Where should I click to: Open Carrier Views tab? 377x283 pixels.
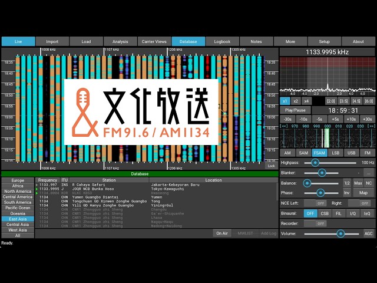coord(154,41)
